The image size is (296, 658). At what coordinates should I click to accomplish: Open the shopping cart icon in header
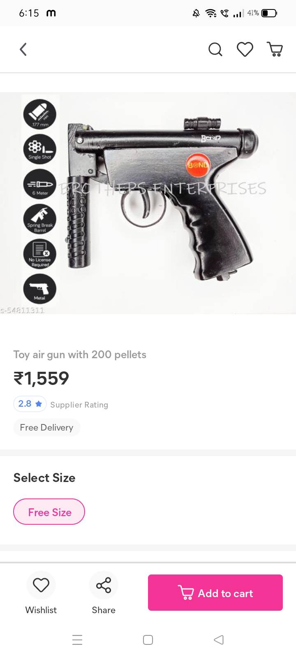(x=275, y=49)
